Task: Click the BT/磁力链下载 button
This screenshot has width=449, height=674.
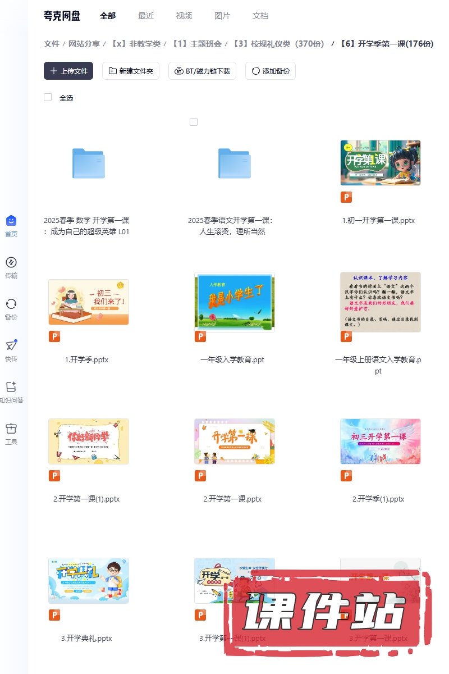Action: (202, 71)
